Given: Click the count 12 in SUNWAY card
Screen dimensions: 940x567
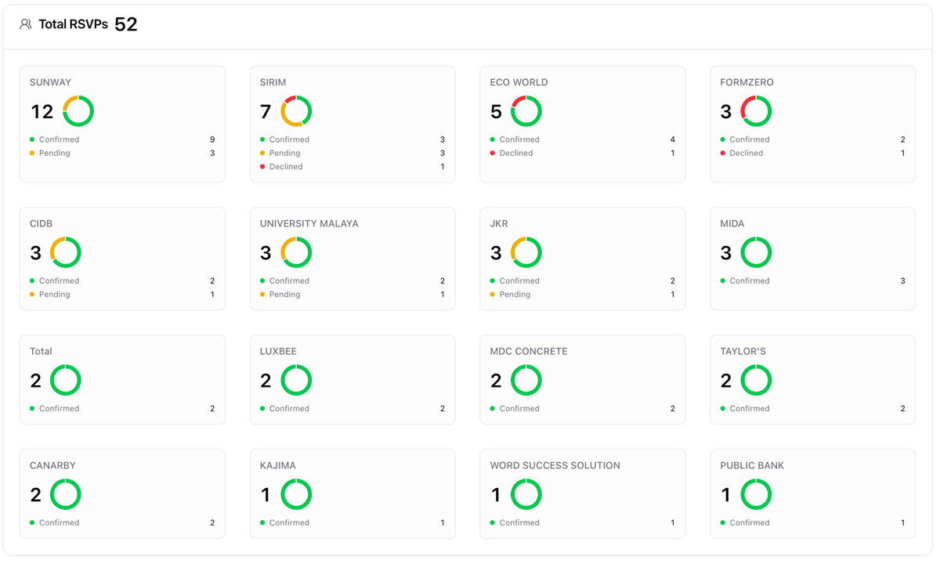Looking at the screenshot, I should 42,112.
